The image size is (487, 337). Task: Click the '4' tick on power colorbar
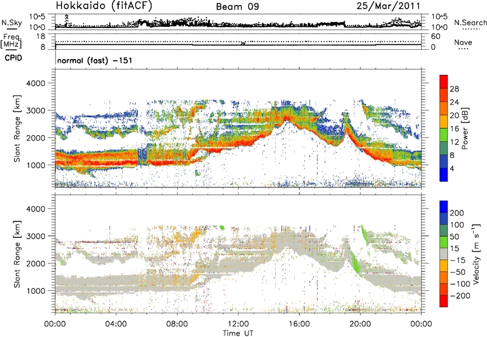click(452, 168)
